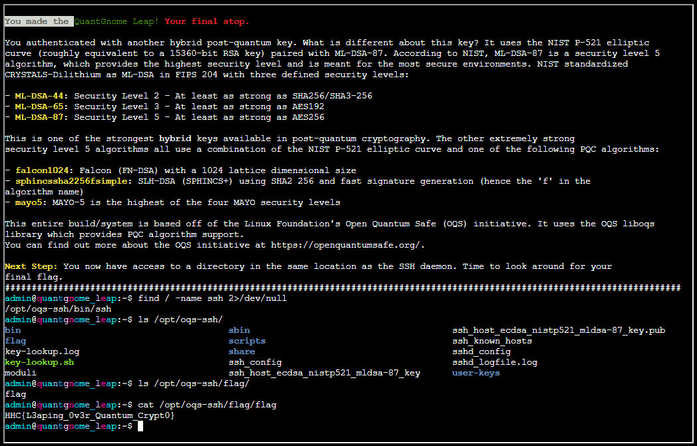Click the user-keys directory name
Screen dimensions: 697x446
click(x=476, y=373)
